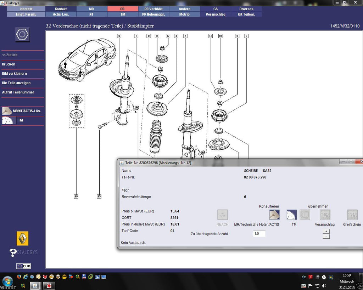The image size is (363, 290).
Task: Open the yellow ghost taskbar icon
Action: click(x=65, y=277)
